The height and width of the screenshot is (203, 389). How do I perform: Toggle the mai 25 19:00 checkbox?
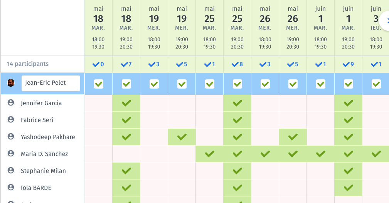237,84
